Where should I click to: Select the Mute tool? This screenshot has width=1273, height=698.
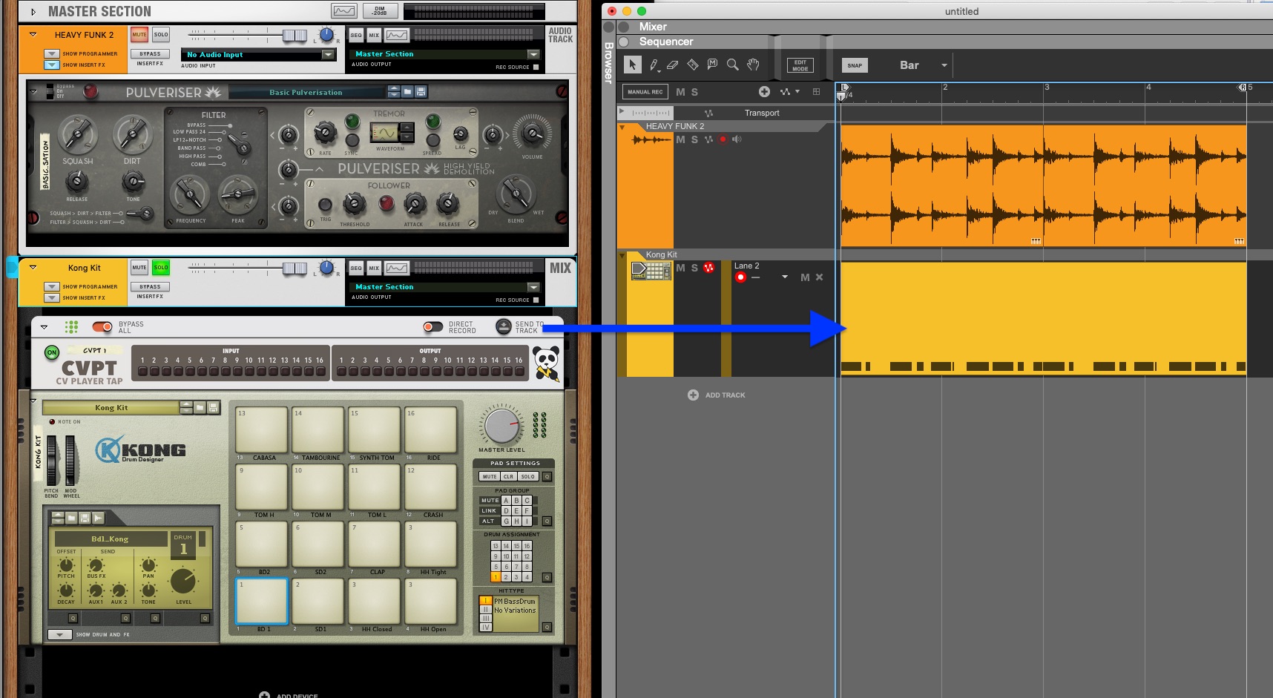tap(712, 65)
